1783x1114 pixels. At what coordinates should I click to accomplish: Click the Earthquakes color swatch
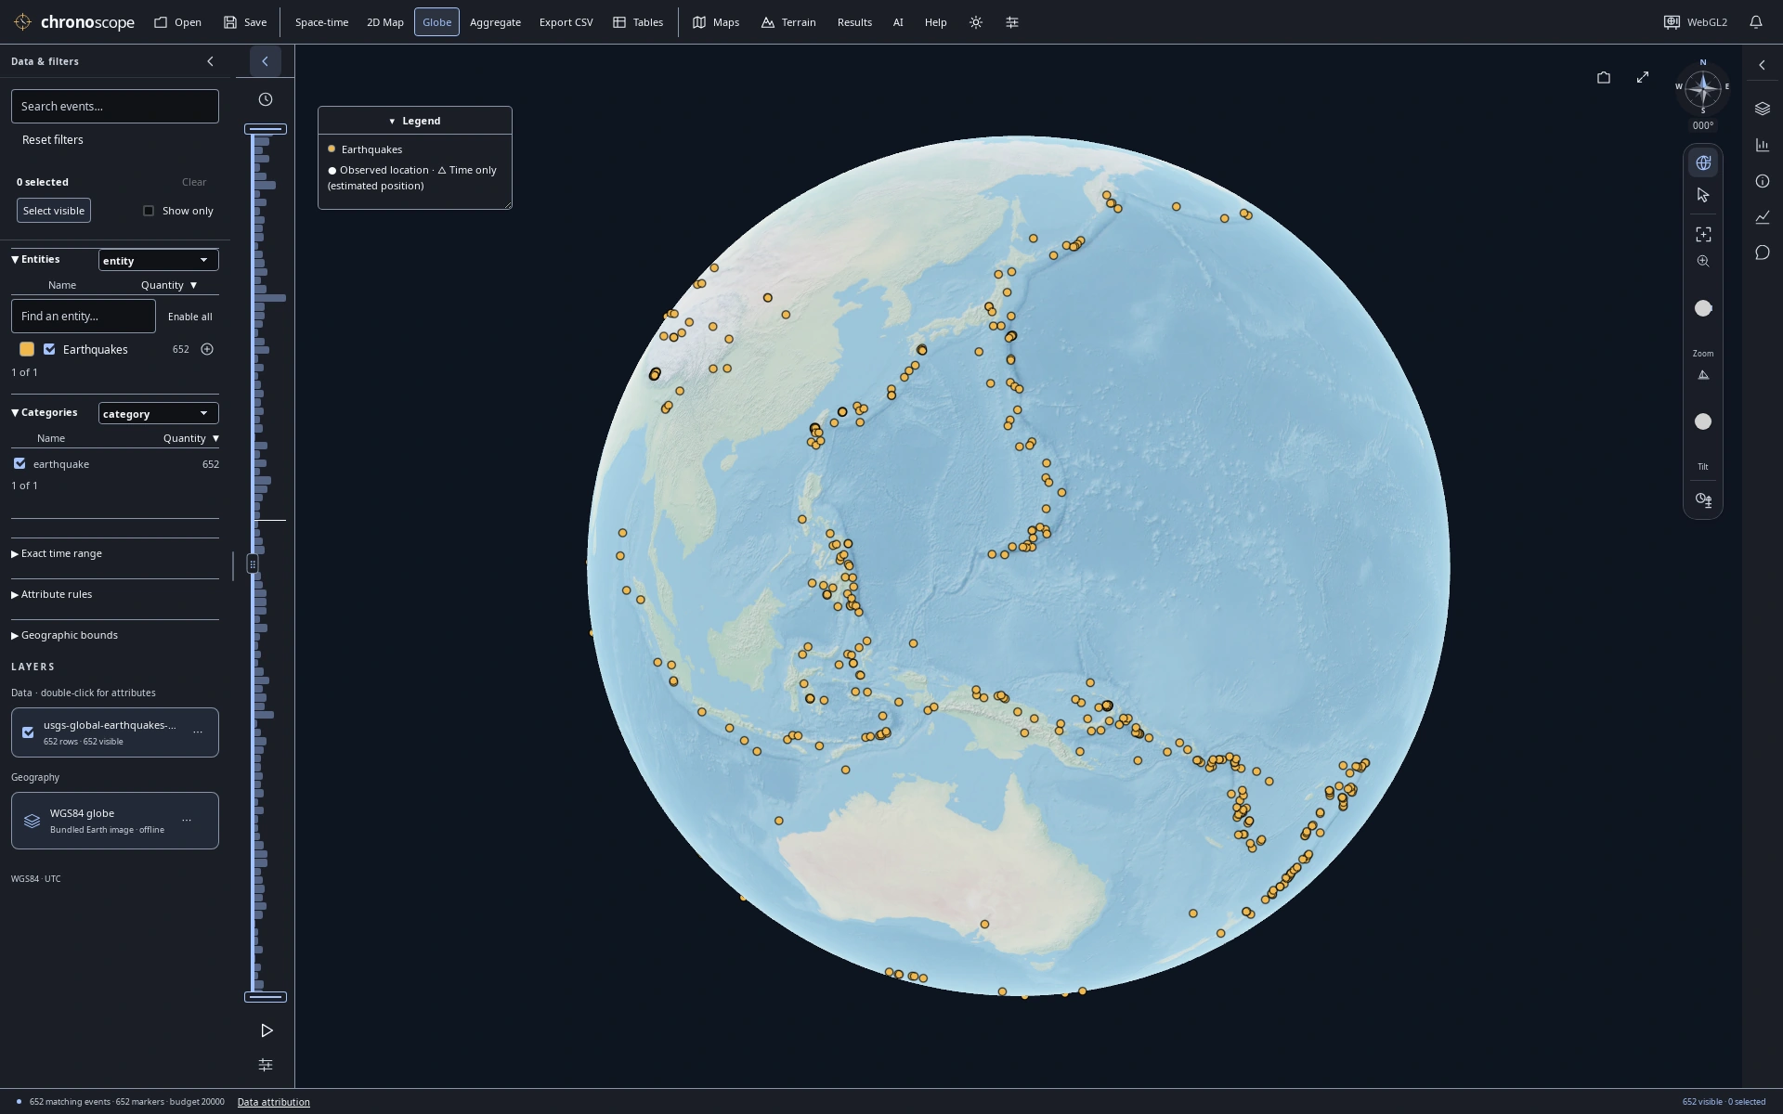pyautogui.click(x=27, y=349)
